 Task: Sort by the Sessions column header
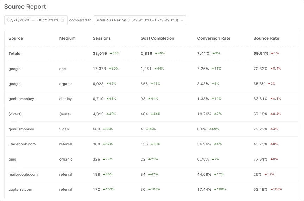pyautogui.click(x=102, y=38)
